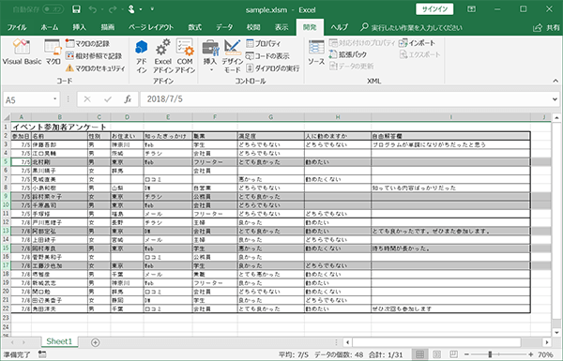Click the 共有 (Share) button
The height and width of the screenshot is (361, 563).
(547, 27)
